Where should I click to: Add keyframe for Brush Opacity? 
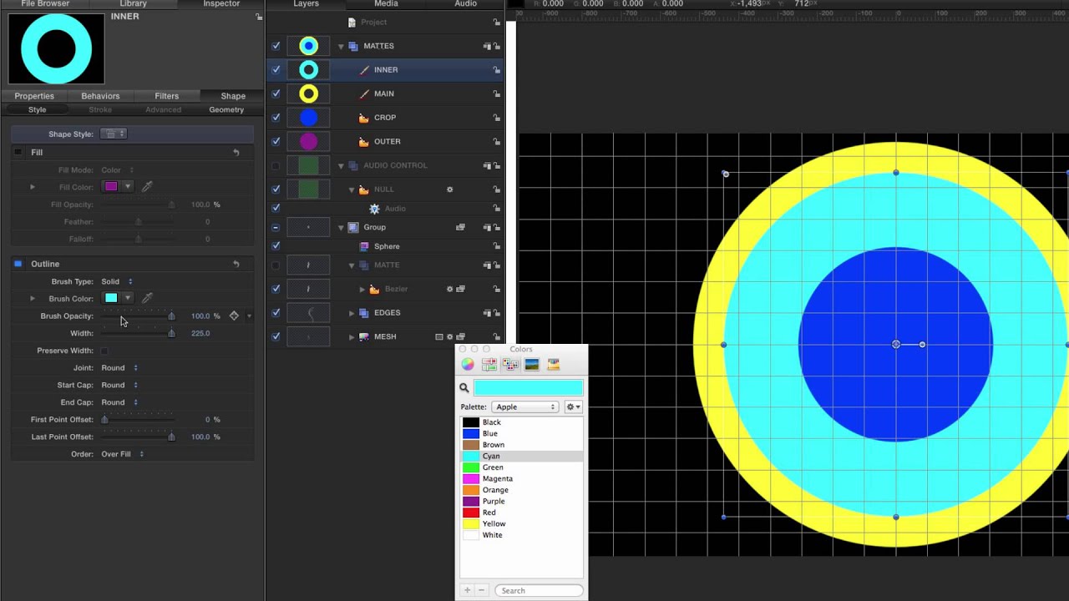234,316
